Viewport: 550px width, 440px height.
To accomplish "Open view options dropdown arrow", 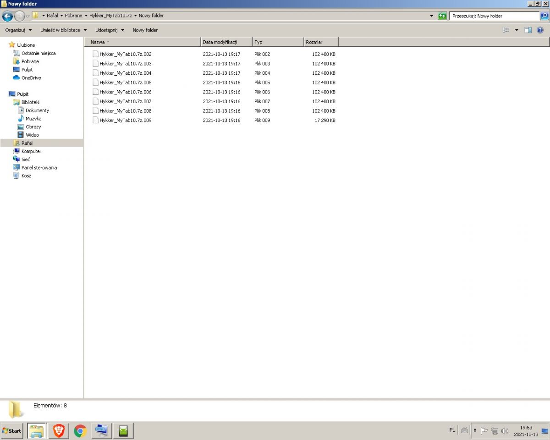I will (x=517, y=30).
